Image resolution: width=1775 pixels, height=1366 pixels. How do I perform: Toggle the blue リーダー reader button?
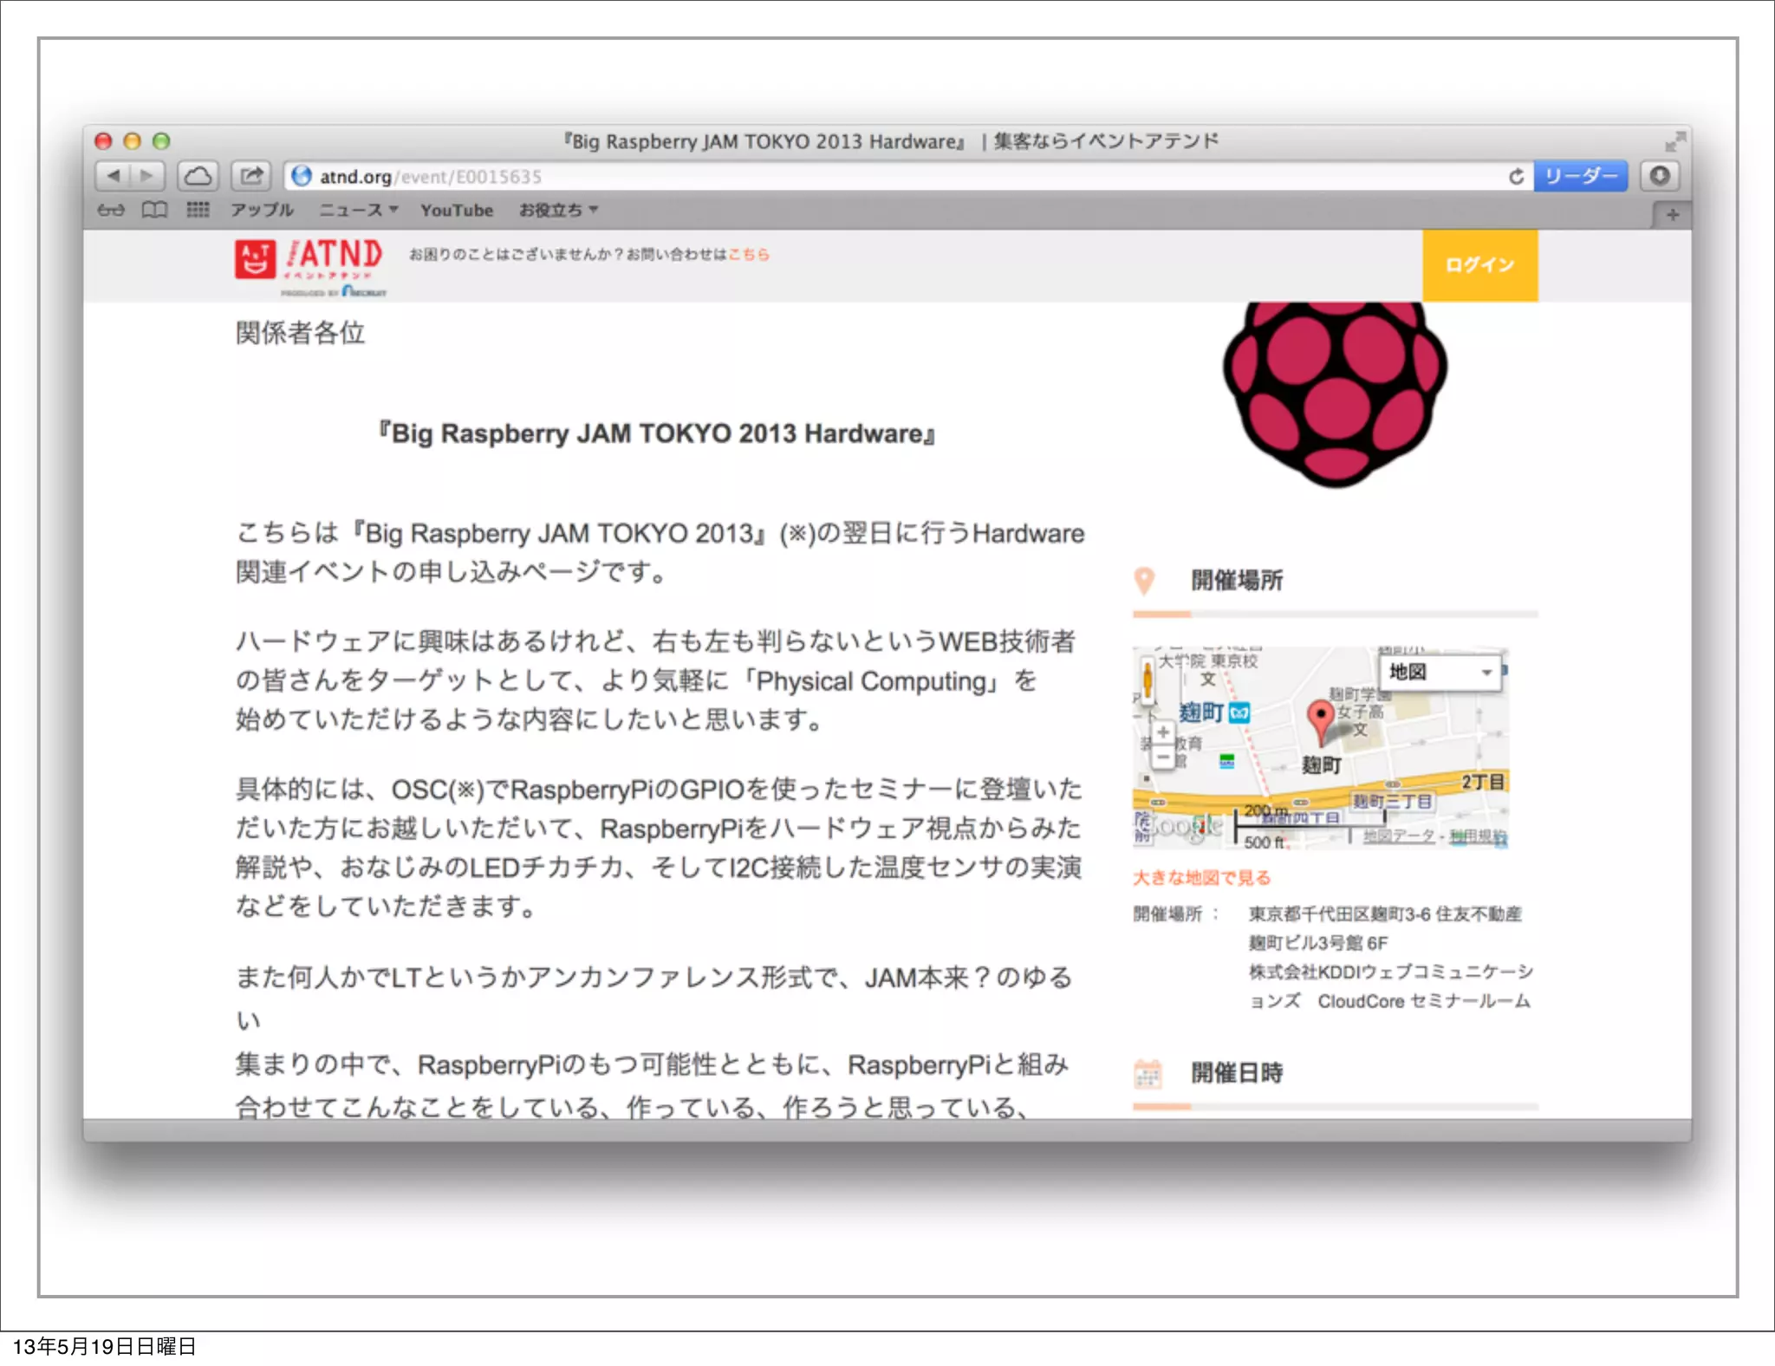tap(1580, 176)
